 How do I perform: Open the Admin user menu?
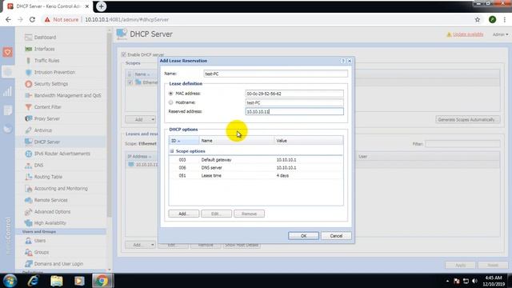click(x=500, y=34)
